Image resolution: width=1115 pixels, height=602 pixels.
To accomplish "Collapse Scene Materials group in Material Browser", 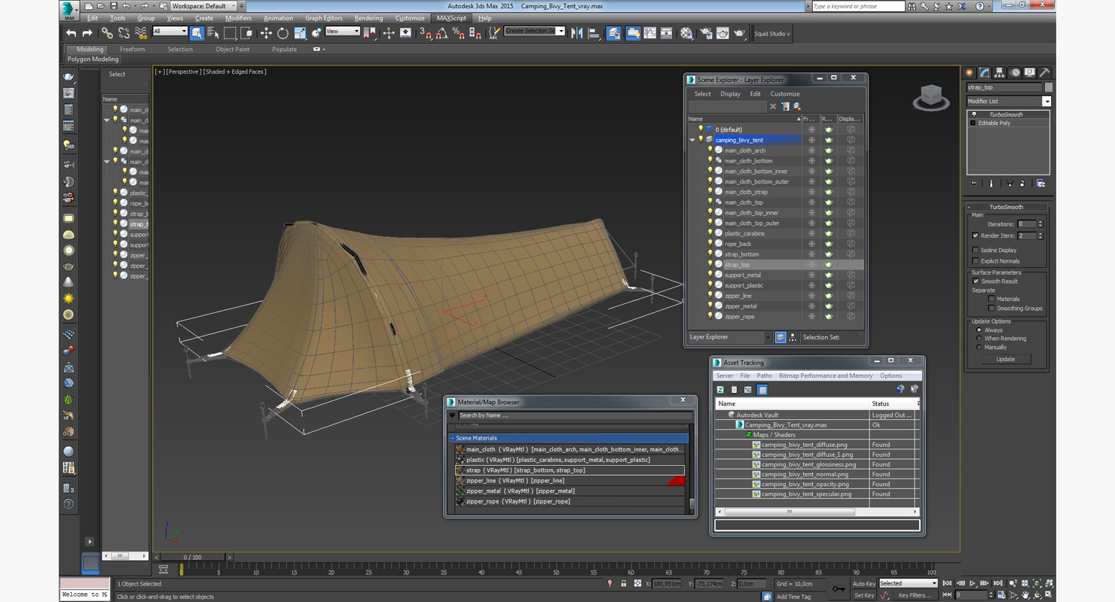I will click(x=453, y=438).
